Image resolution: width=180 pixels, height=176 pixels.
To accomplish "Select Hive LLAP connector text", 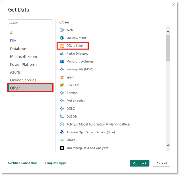I will (73, 85).
